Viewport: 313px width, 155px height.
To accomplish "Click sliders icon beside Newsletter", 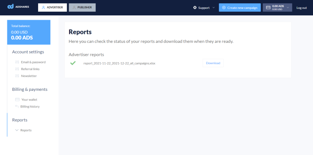I will pyautogui.click(x=17, y=76).
